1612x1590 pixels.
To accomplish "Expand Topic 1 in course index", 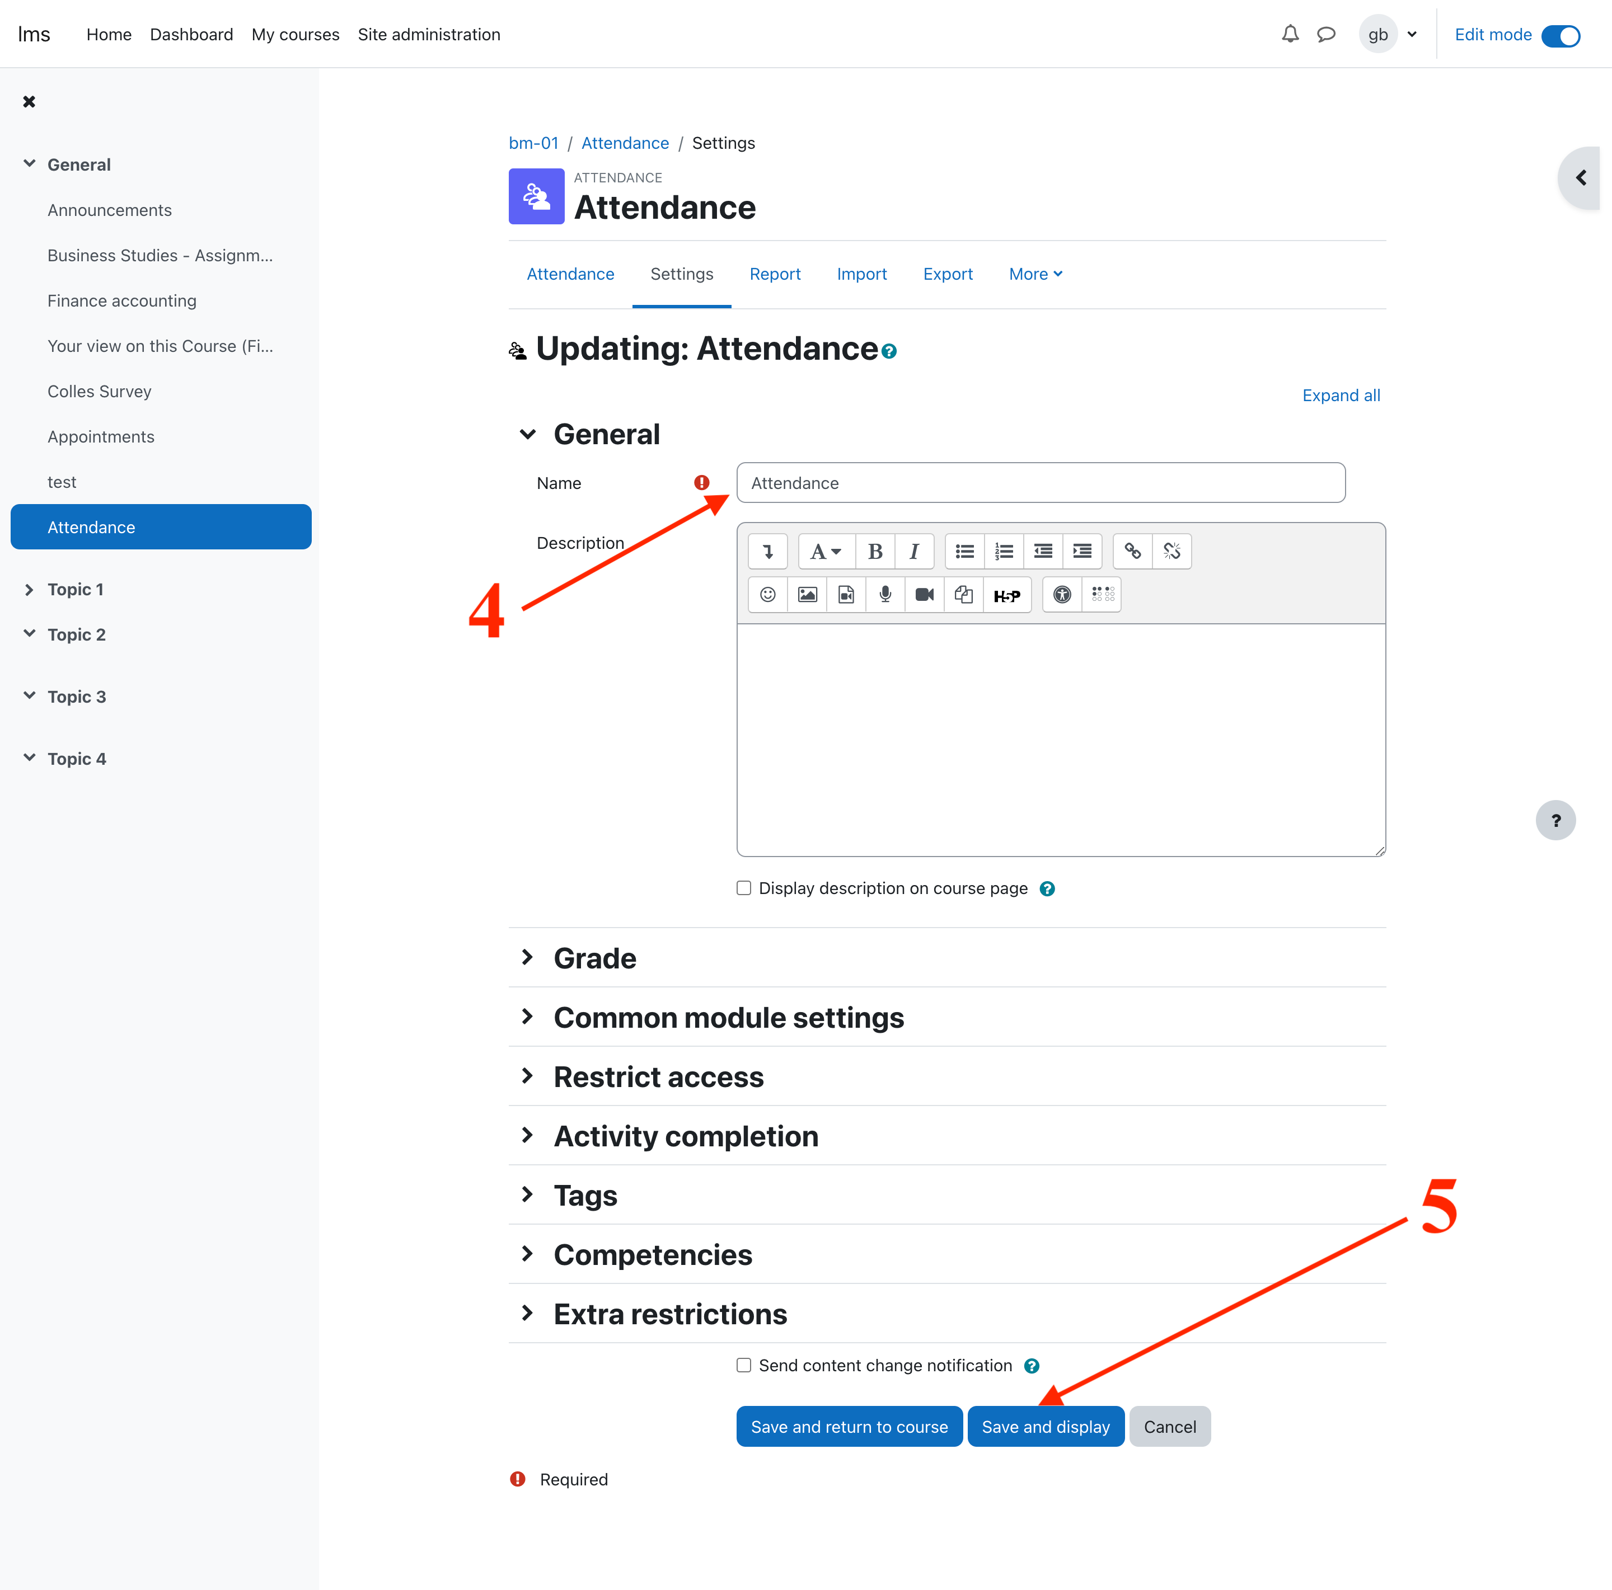I will pyautogui.click(x=29, y=590).
